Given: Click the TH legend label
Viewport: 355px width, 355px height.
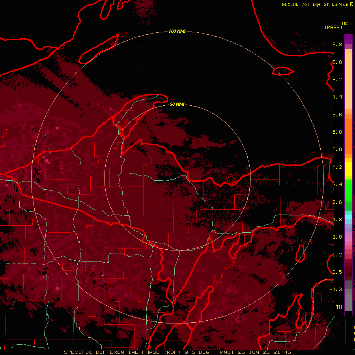Looking at the screenshot, I should [339, 307].
